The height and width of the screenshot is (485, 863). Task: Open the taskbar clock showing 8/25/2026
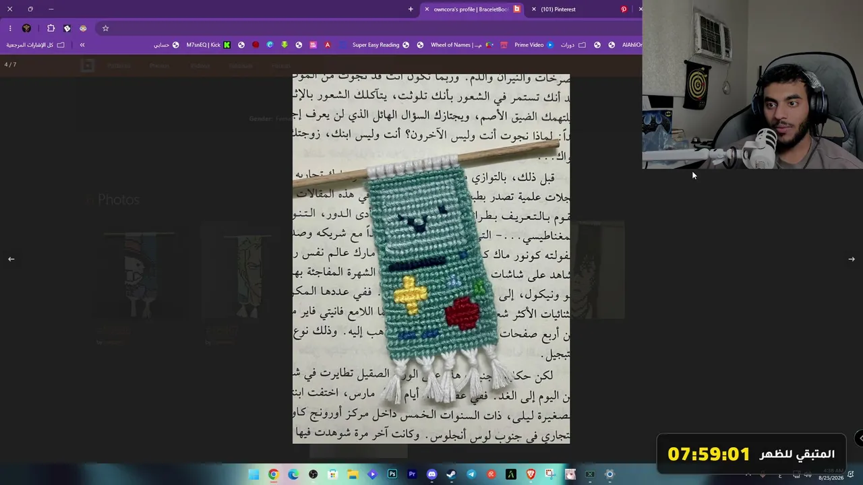pos(831,474)
